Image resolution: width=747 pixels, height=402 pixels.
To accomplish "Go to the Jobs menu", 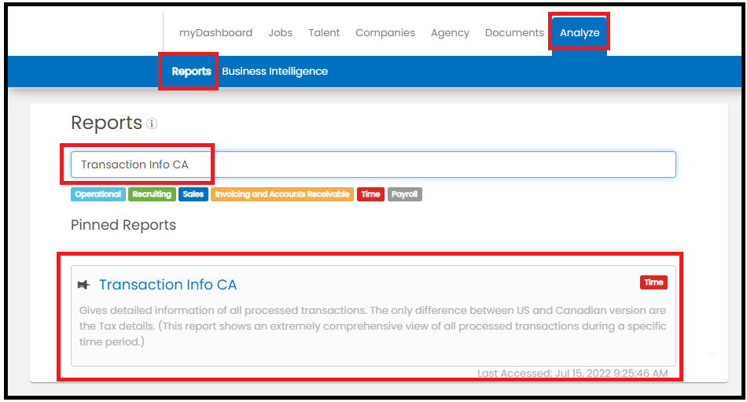I will [280, 33].
